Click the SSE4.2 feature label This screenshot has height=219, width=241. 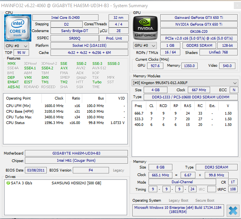point(48,68)
